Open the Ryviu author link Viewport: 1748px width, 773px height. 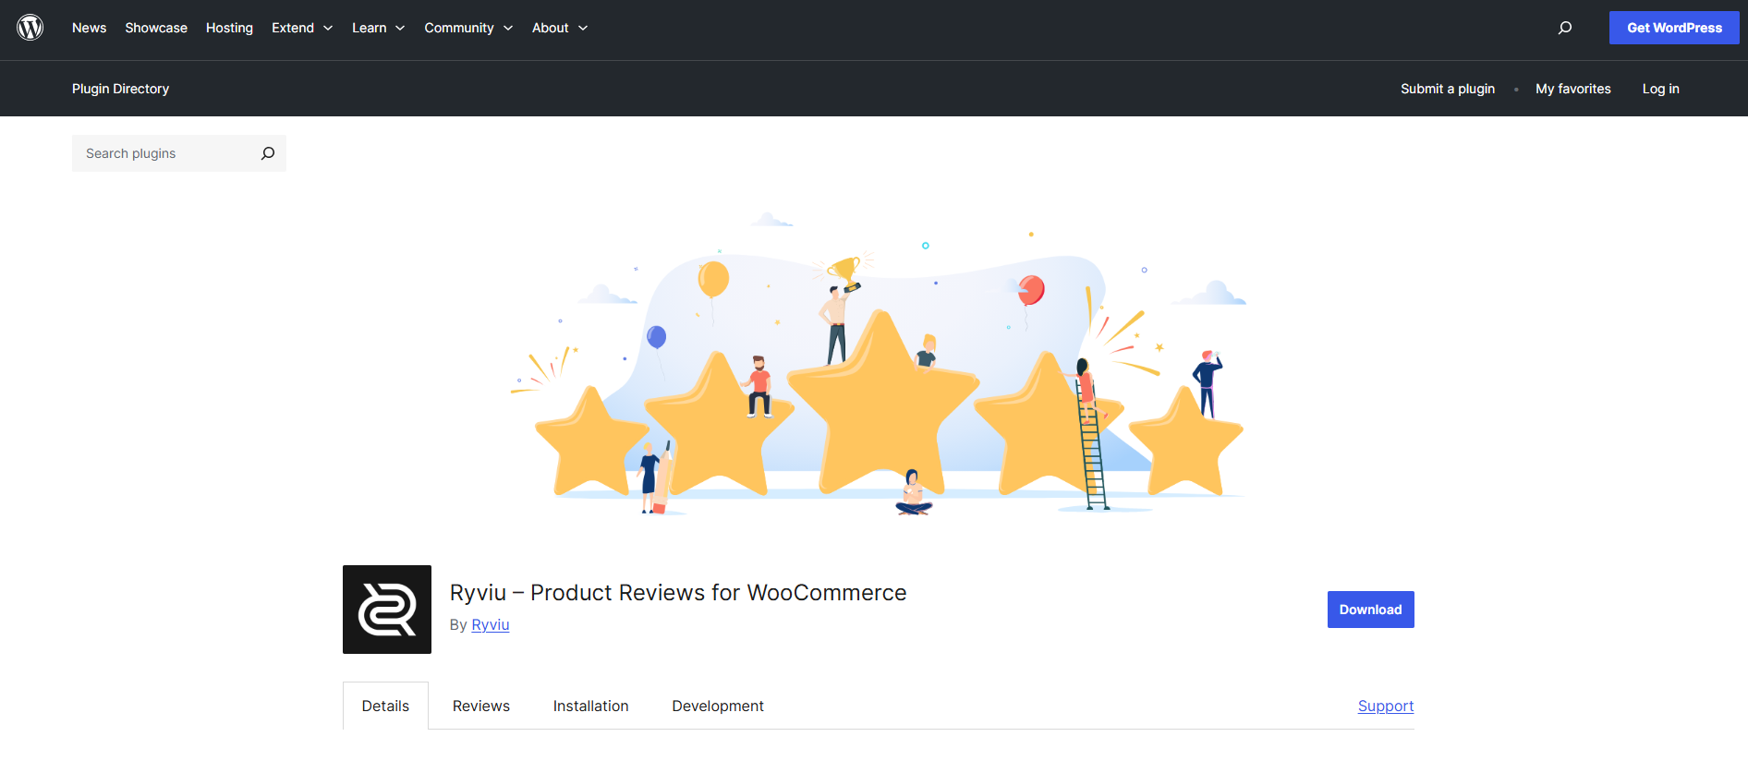[490, 625]
